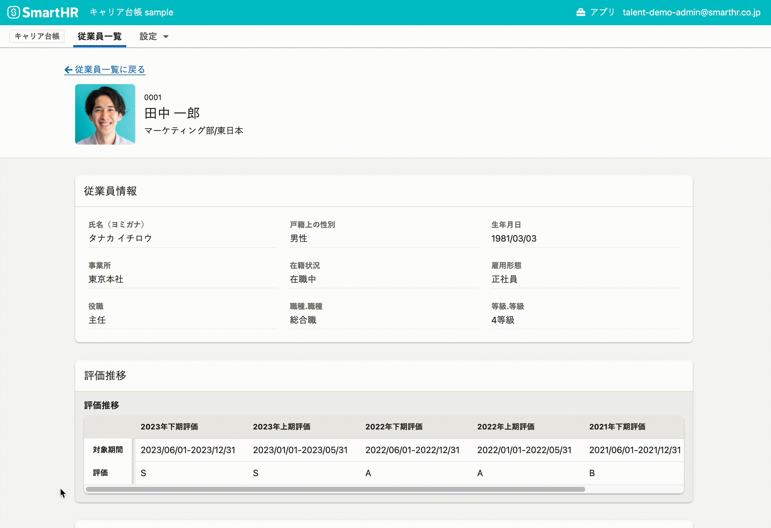The image size is (771, 528).
Task: Click the 従業員情報 section heading
Action: [x=110, y=191]
